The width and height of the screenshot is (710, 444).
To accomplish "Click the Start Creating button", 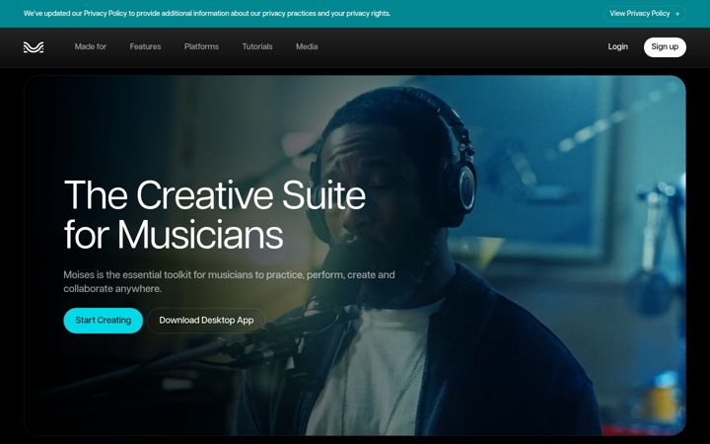I will [x=104, y=321].
